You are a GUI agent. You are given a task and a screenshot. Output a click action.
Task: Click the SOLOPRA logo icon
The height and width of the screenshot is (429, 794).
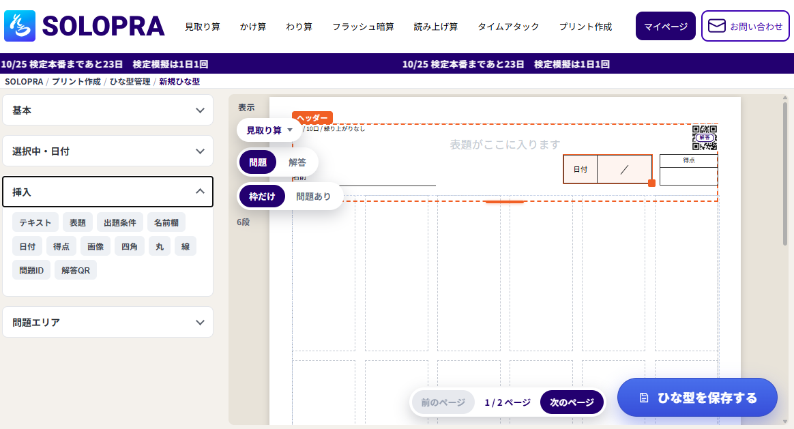[20, 26]
